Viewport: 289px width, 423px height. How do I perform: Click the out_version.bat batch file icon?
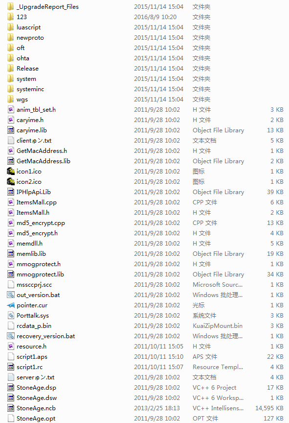pyautogui.click(x=10, y=295)
